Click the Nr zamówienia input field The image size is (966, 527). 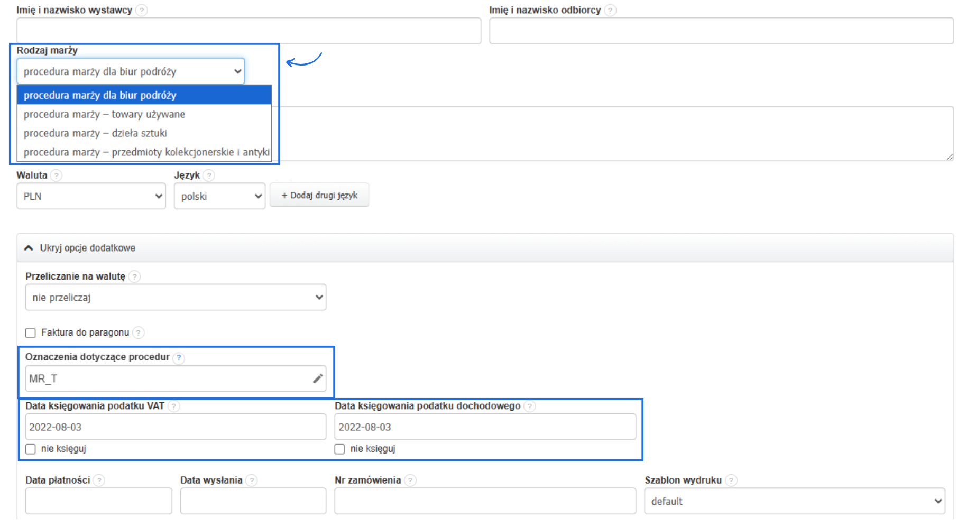point(485,501)
